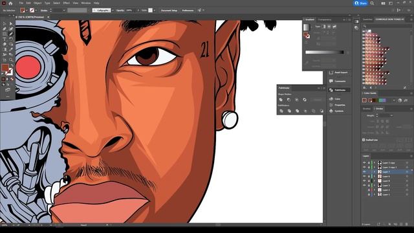Open the Object menu
The height and width of the screenshot is (233, 414).
click(x=38, y=3)
